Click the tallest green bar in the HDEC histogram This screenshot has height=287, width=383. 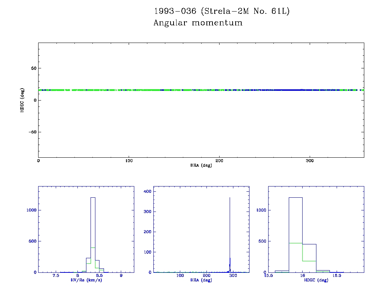[295, 258]
